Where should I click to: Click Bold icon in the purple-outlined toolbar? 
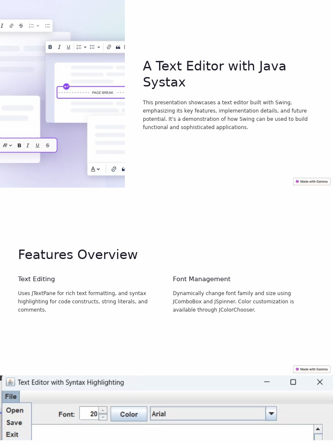point(19,146)
